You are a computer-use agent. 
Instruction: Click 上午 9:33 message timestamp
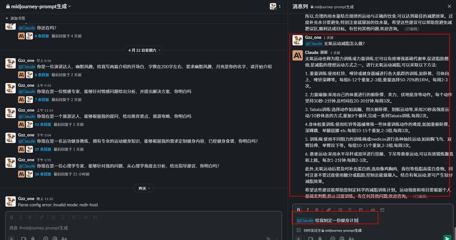coord(44,86)
